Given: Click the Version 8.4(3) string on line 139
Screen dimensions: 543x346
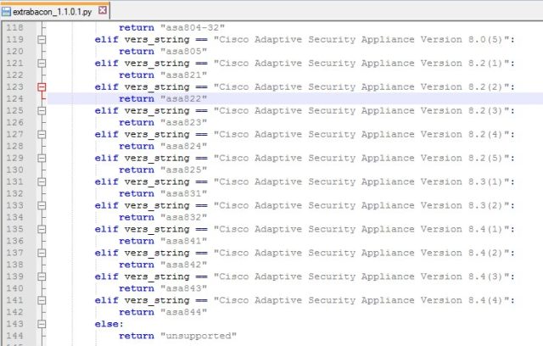Looking at the screenshot, I should click(361, 276).
